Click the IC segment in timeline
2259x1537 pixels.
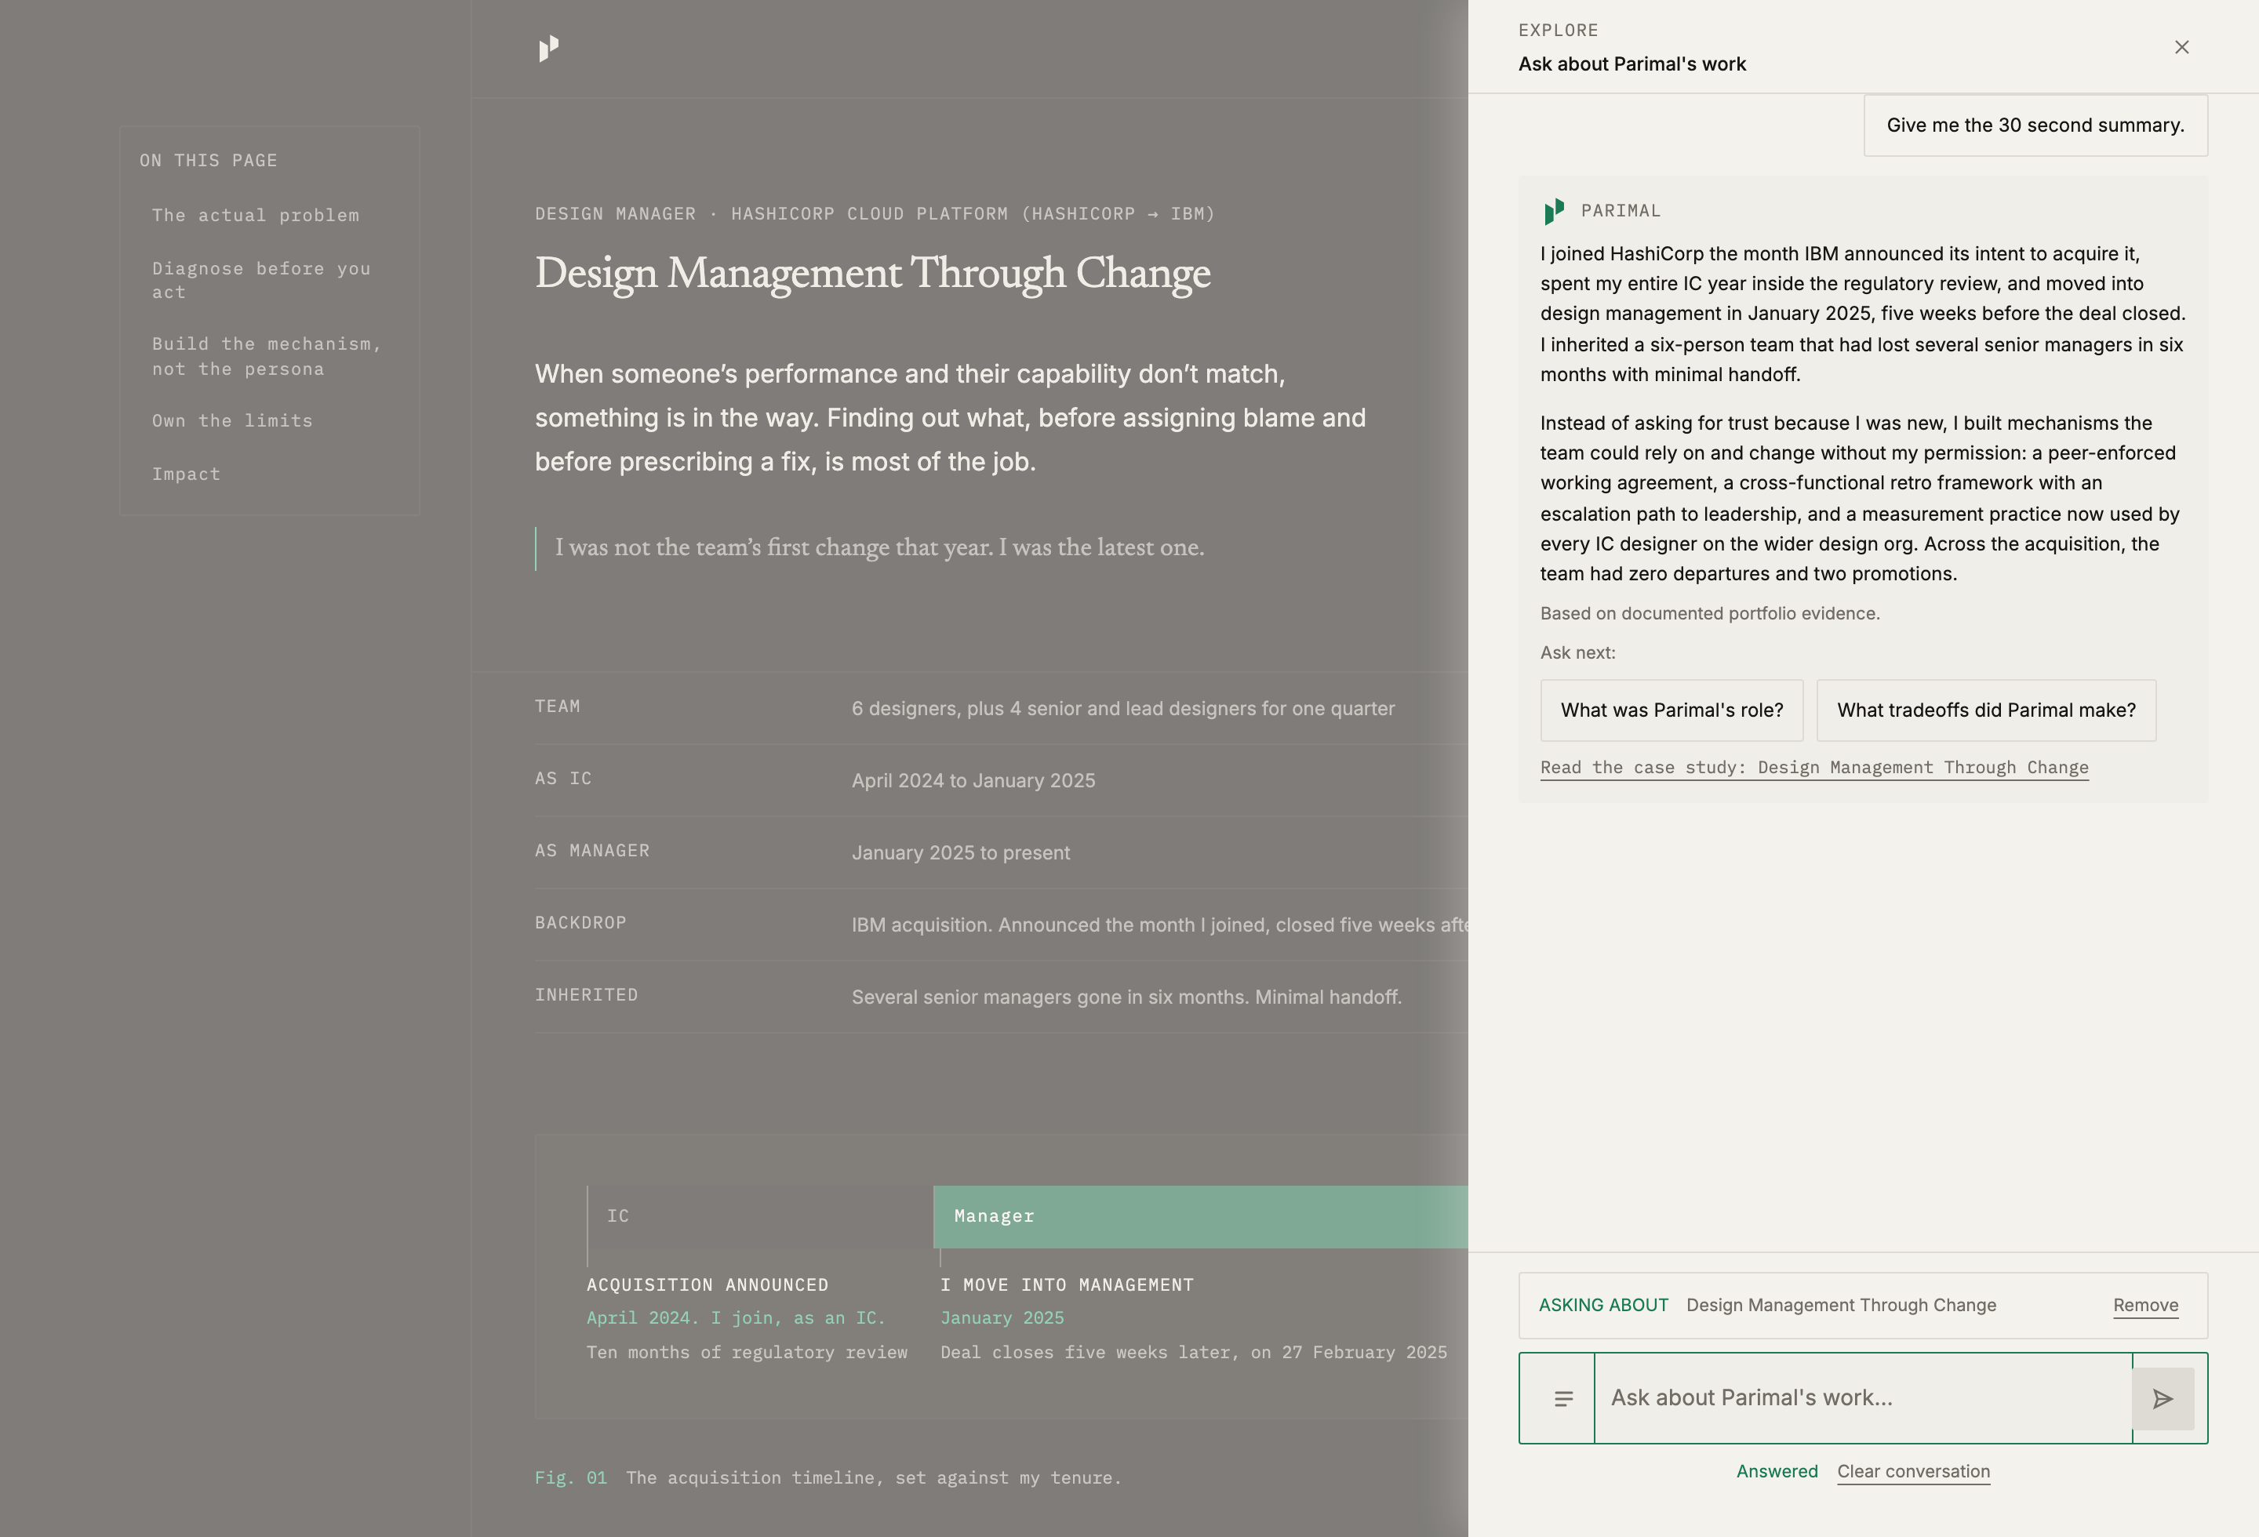[760, 1216]
